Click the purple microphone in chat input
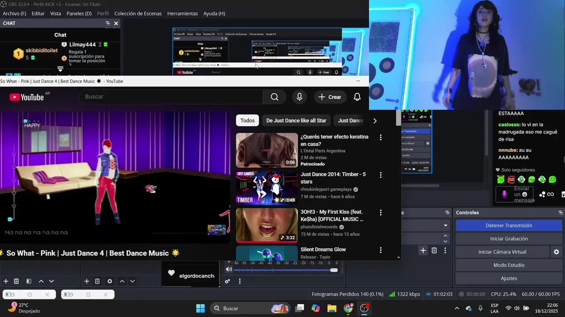Viewport: 565px width, 317px height. [505, 194]
